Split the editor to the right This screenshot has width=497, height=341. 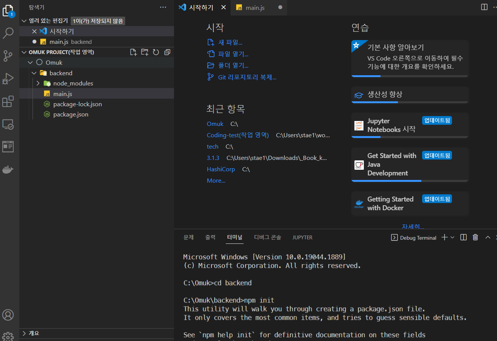(x=484, y=7)
